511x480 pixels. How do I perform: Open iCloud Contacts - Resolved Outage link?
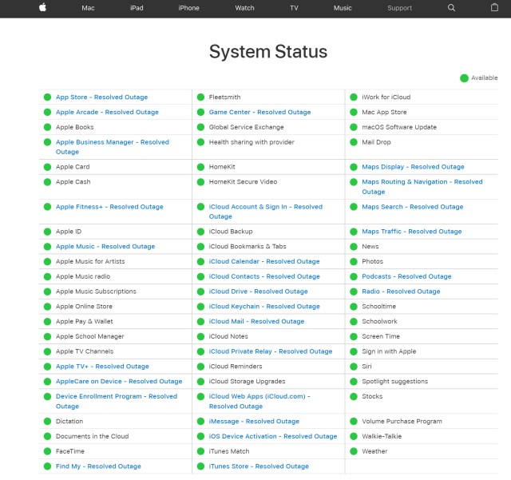pos(264,276)
